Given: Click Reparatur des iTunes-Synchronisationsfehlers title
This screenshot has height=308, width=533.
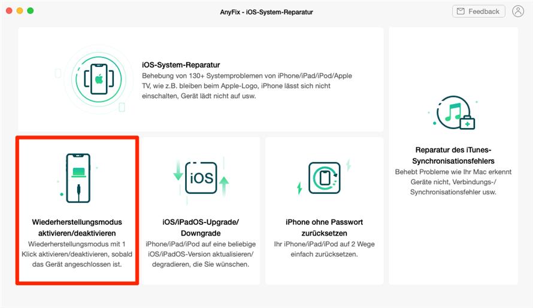Looking at the screenshot, I should coord(453,155).
